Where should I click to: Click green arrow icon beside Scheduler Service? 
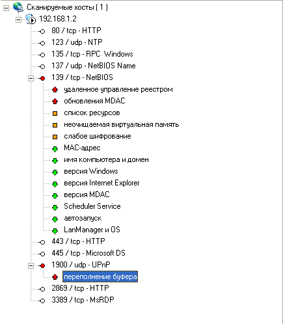(x=55, y=208)
